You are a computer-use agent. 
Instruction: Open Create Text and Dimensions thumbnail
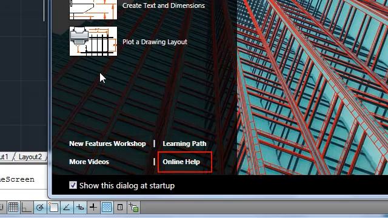point(93,10)
